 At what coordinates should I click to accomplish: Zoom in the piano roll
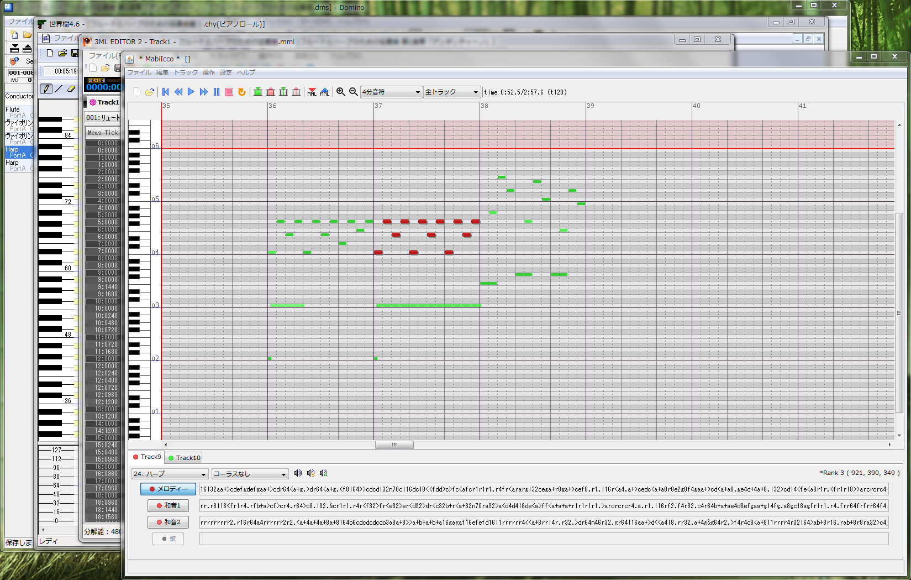[x=341, y=92]
